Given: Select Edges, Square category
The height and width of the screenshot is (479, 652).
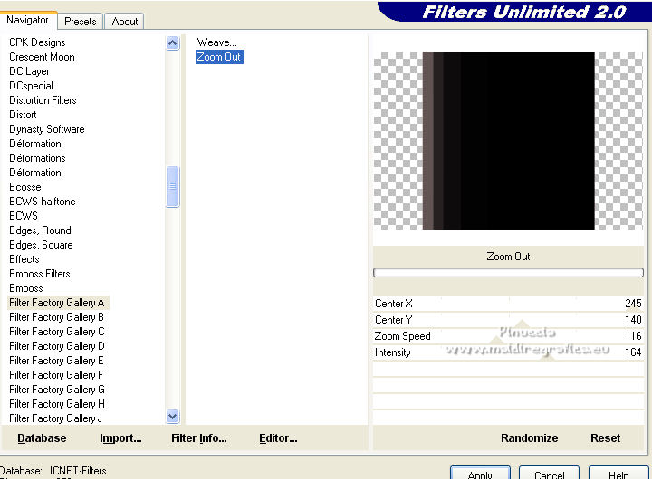Looking at the screenshot, I should coord(41,245).
